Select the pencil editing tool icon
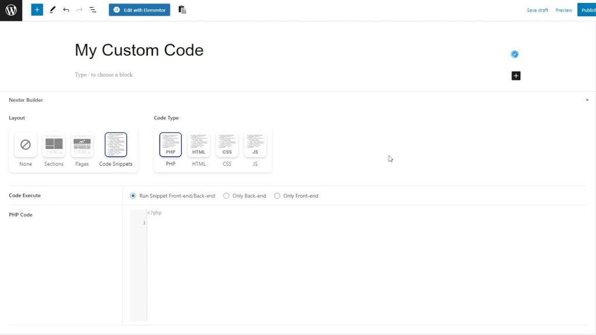596x335 pixels. click(x=52, y=9)
